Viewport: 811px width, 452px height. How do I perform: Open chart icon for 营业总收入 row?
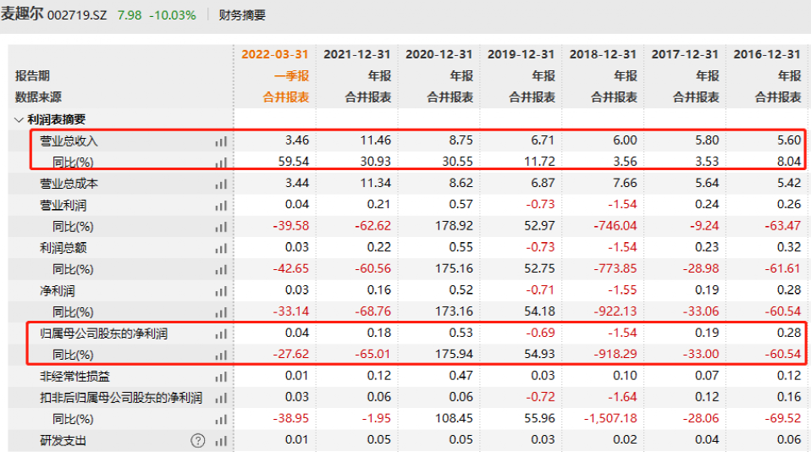(221, 141)
